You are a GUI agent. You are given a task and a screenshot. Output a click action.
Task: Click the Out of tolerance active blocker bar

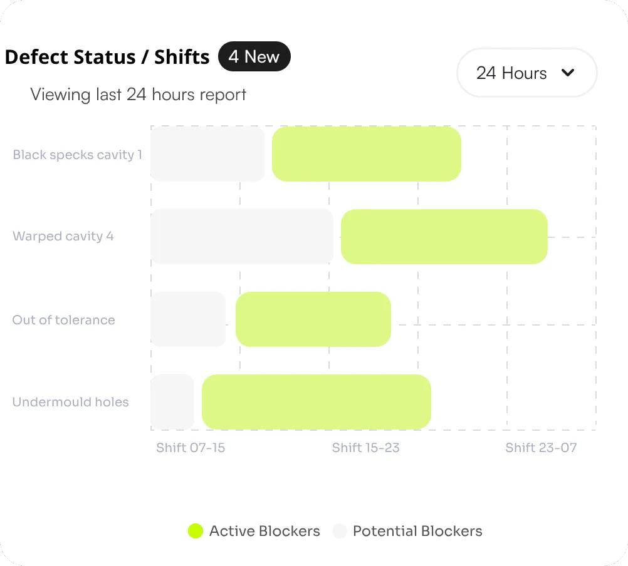point(313,319)
